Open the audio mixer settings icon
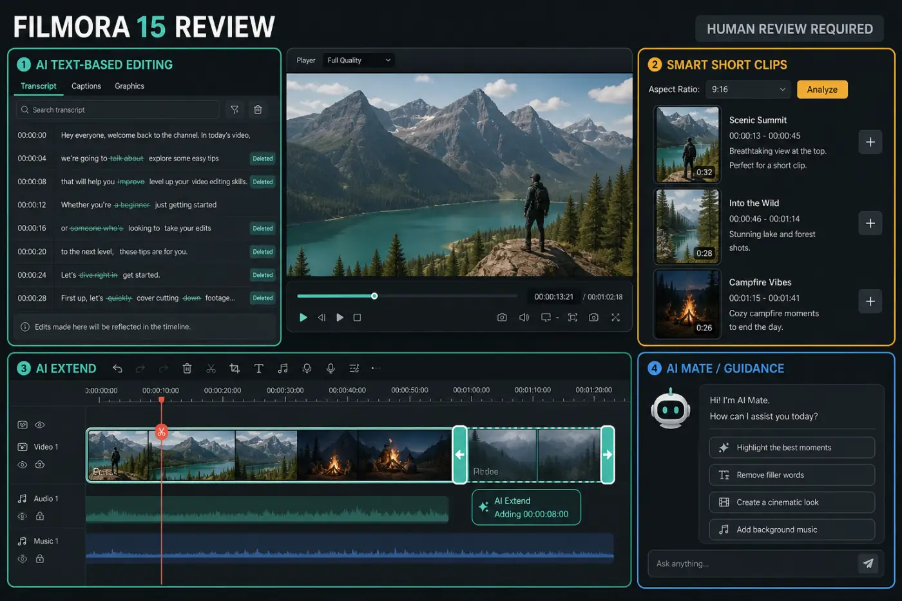 [354, 368]
